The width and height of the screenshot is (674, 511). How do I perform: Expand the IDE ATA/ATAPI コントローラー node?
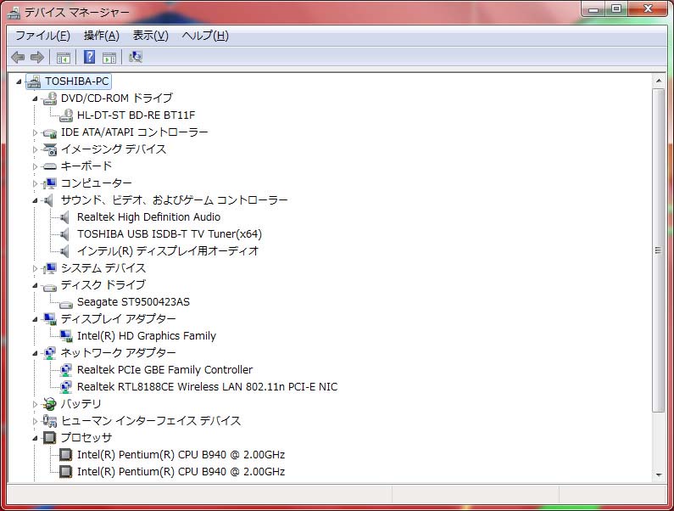pos(36,132)
